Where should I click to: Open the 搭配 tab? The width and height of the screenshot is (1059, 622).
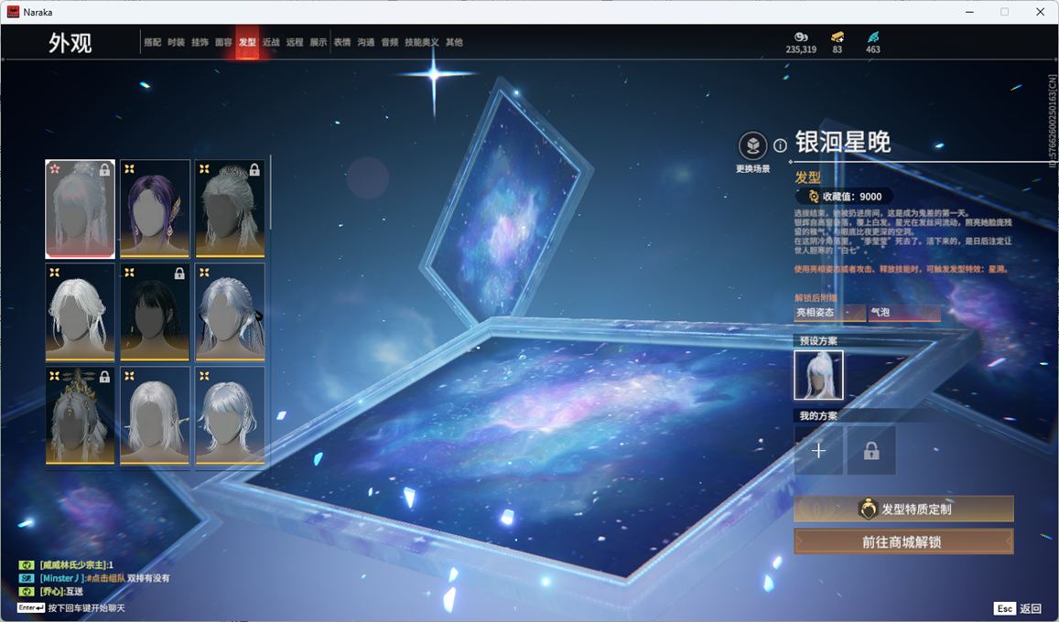(153, 42)
